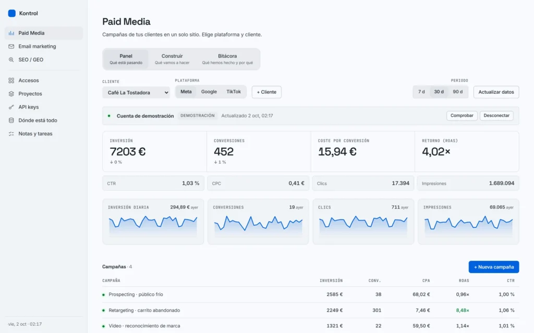Click the Proyectos layers icon
The width and height of the screenshot is (534, 333).
coord(11,94)
